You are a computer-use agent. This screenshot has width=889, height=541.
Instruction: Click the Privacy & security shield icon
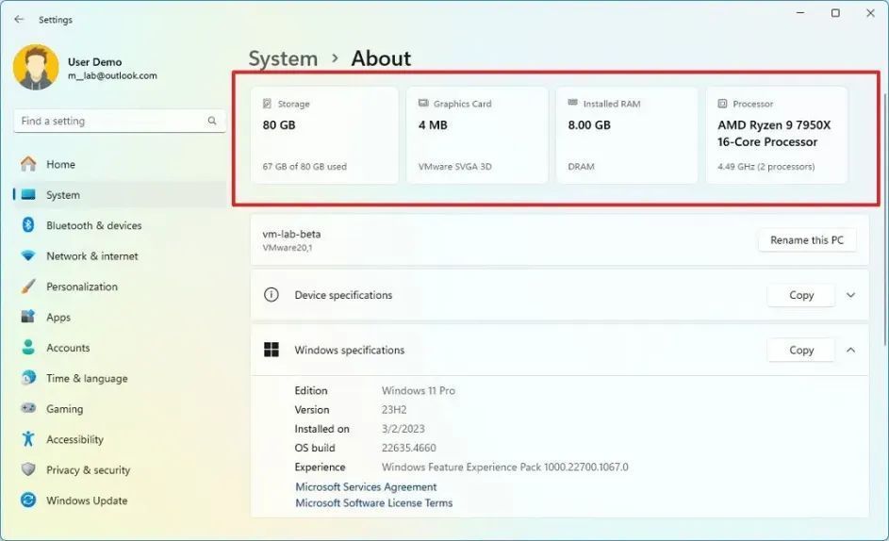[27, 469]
